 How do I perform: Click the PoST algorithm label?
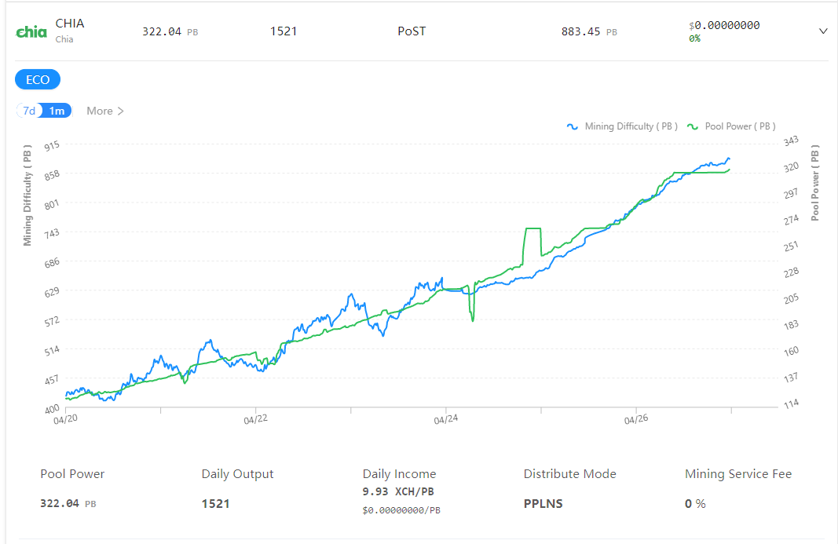(x=412, y=31)
